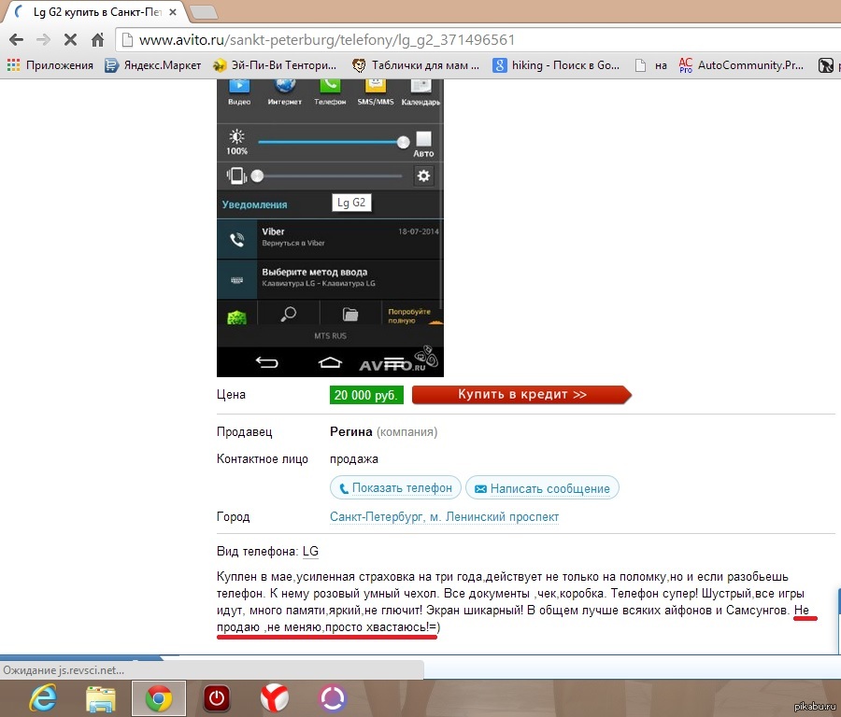Click the gear settings icon in phone image
Viewport: 841px width, 717px height.
[423, 176]
